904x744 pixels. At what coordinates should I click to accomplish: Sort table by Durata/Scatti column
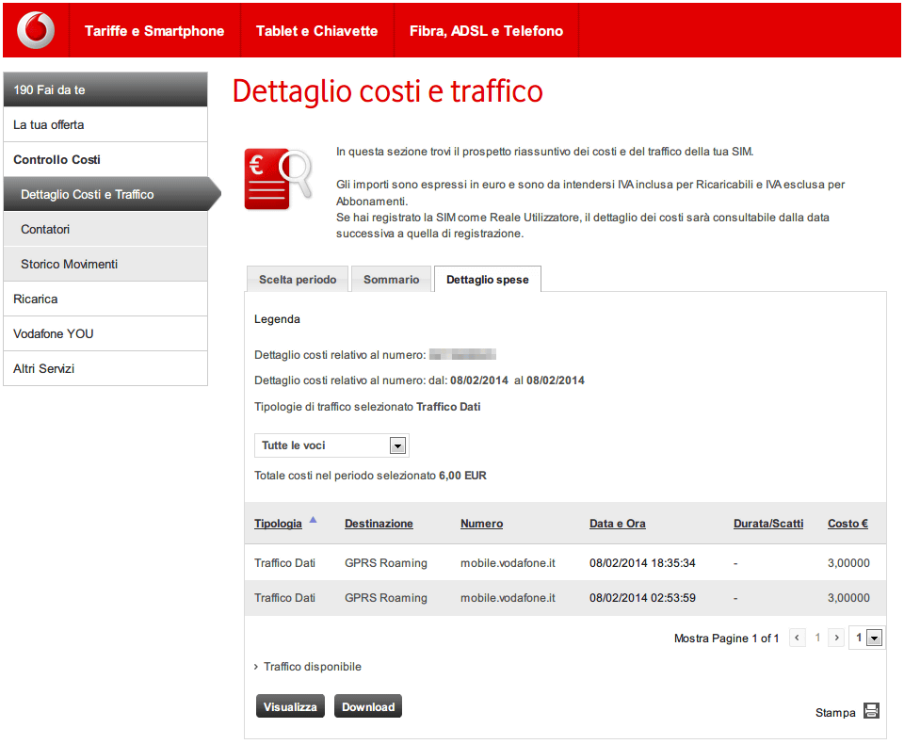click(768, 524)
